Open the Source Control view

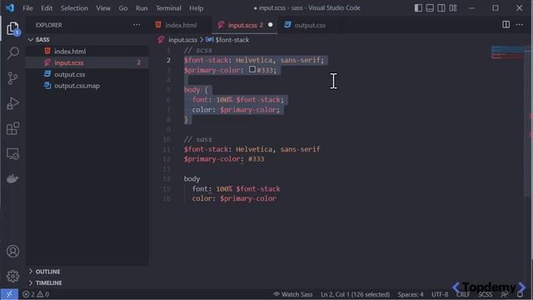tap(13, 78)
